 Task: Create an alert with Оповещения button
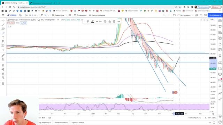coord(80,15)
